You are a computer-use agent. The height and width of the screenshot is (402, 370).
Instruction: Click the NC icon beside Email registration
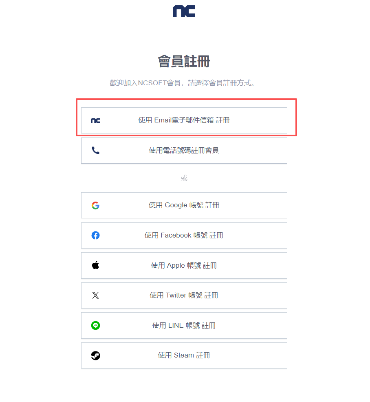tap(95, 120)
